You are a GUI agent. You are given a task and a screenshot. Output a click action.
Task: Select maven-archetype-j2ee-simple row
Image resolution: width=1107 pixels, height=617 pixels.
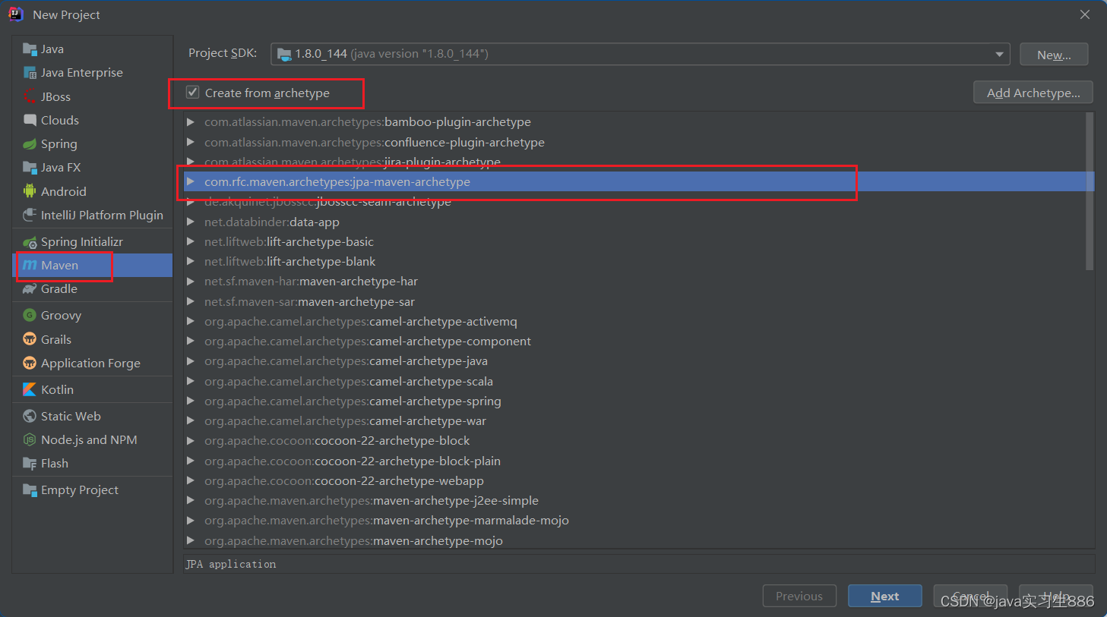coord(634,500)
